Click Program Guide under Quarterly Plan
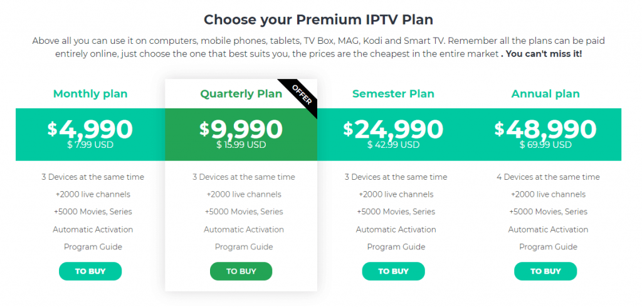Viewport: 642px width, 307px height. tap(244, 247)
